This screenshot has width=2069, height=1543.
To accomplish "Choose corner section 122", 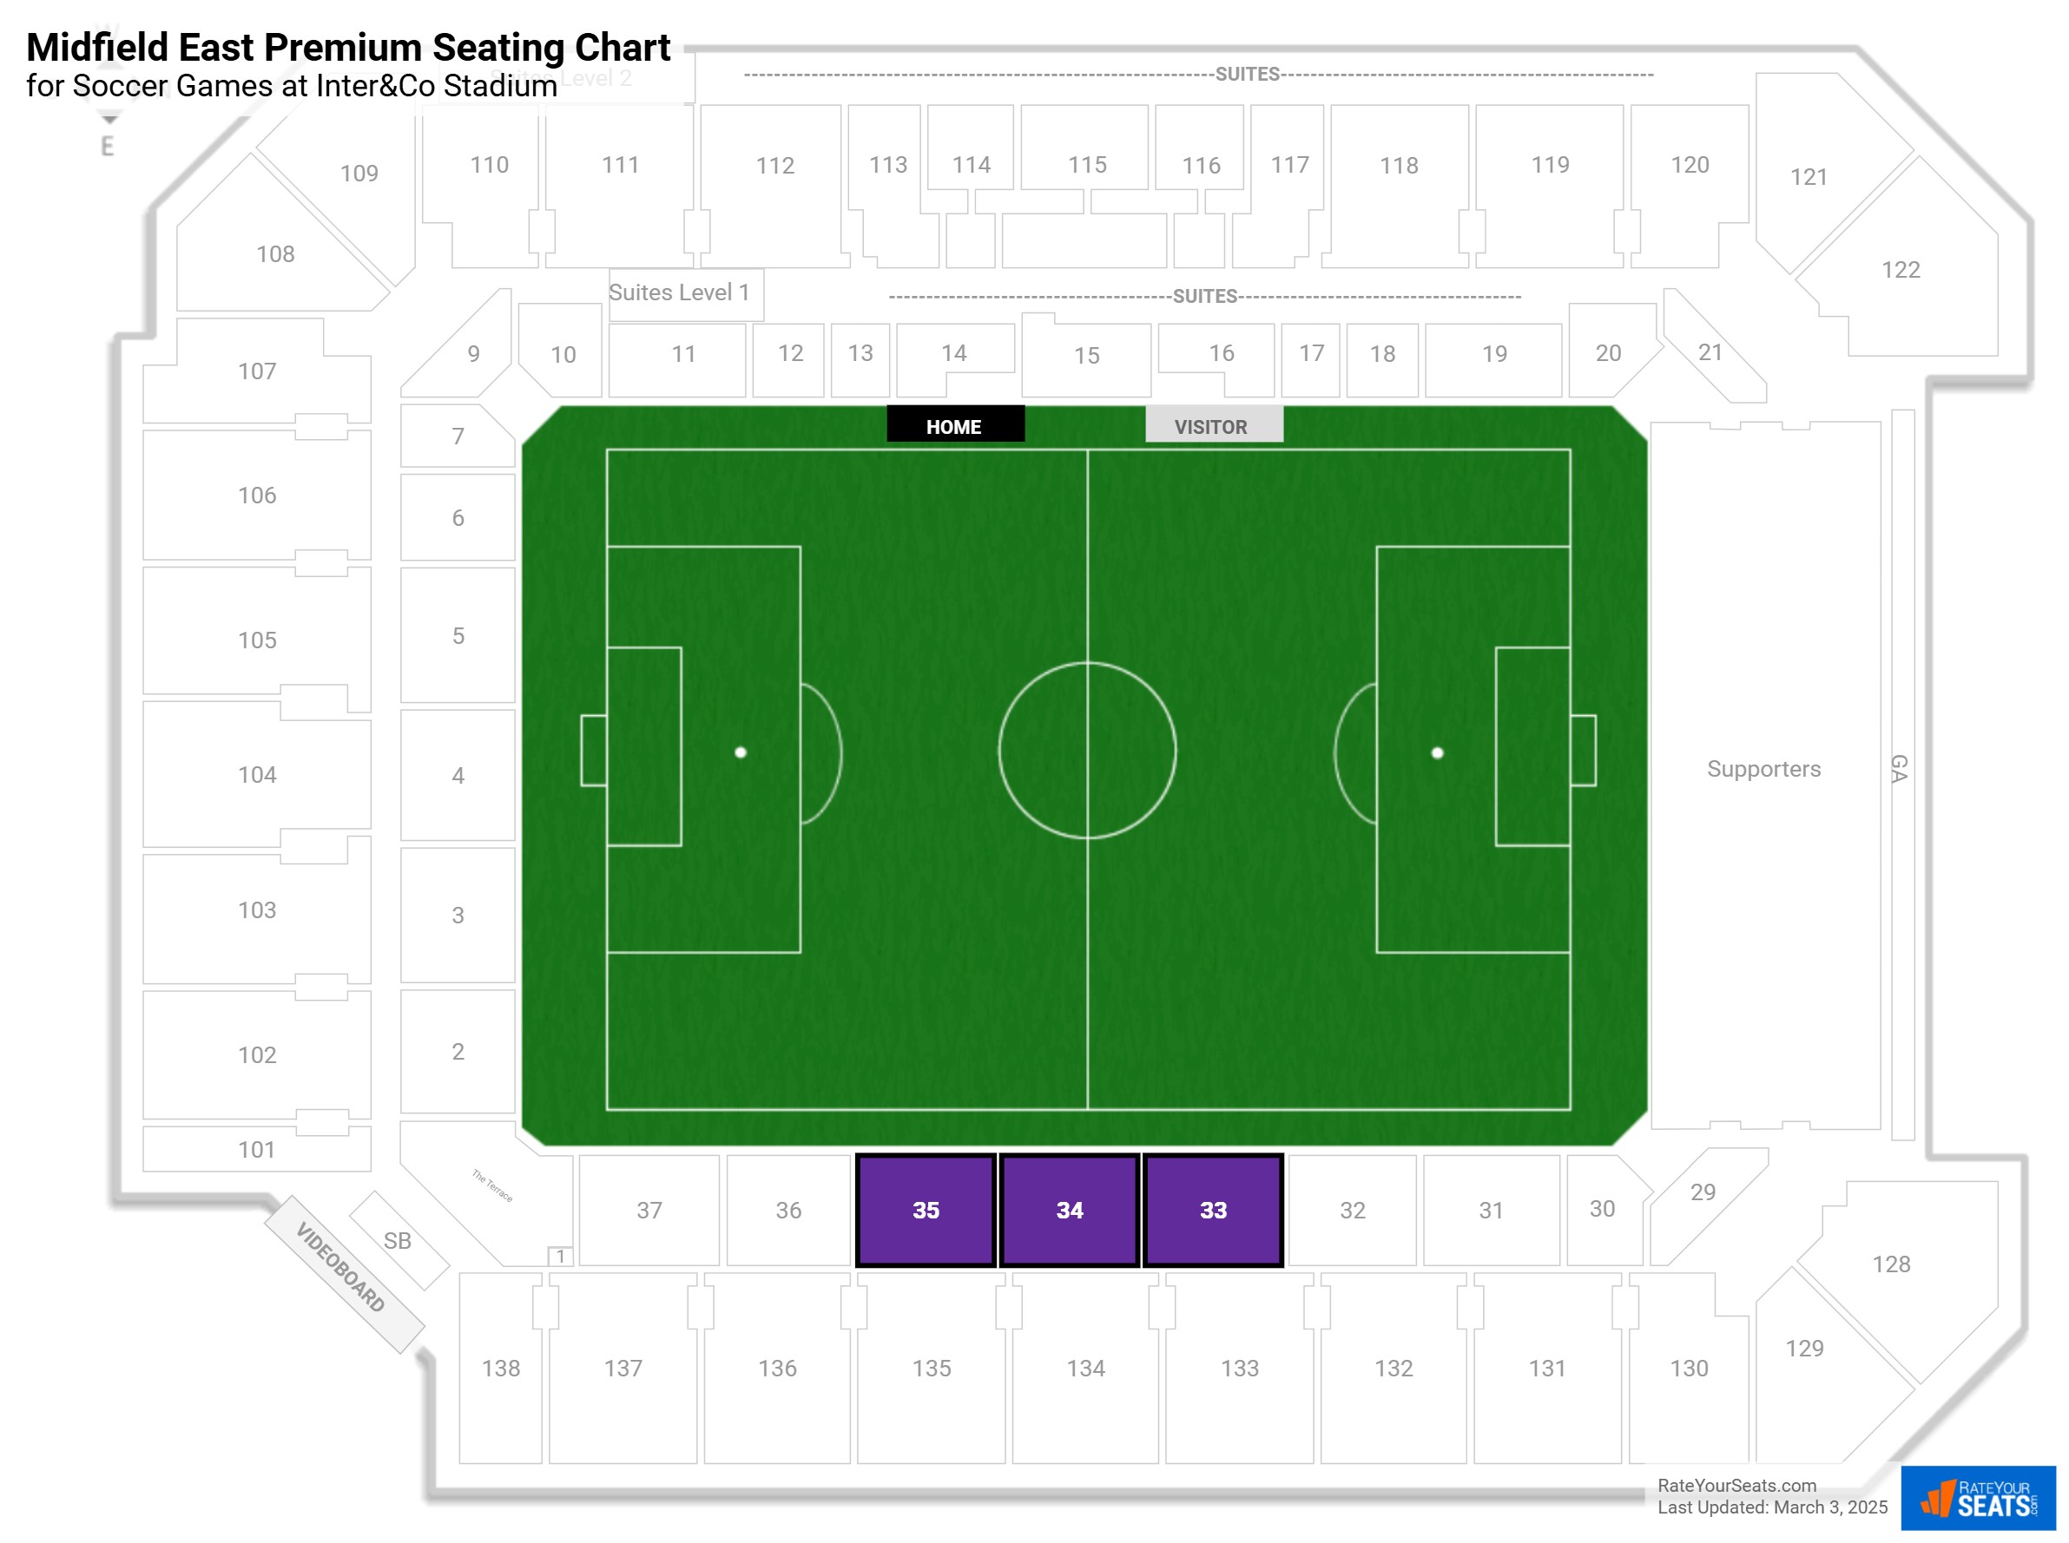I will 1900,270.
